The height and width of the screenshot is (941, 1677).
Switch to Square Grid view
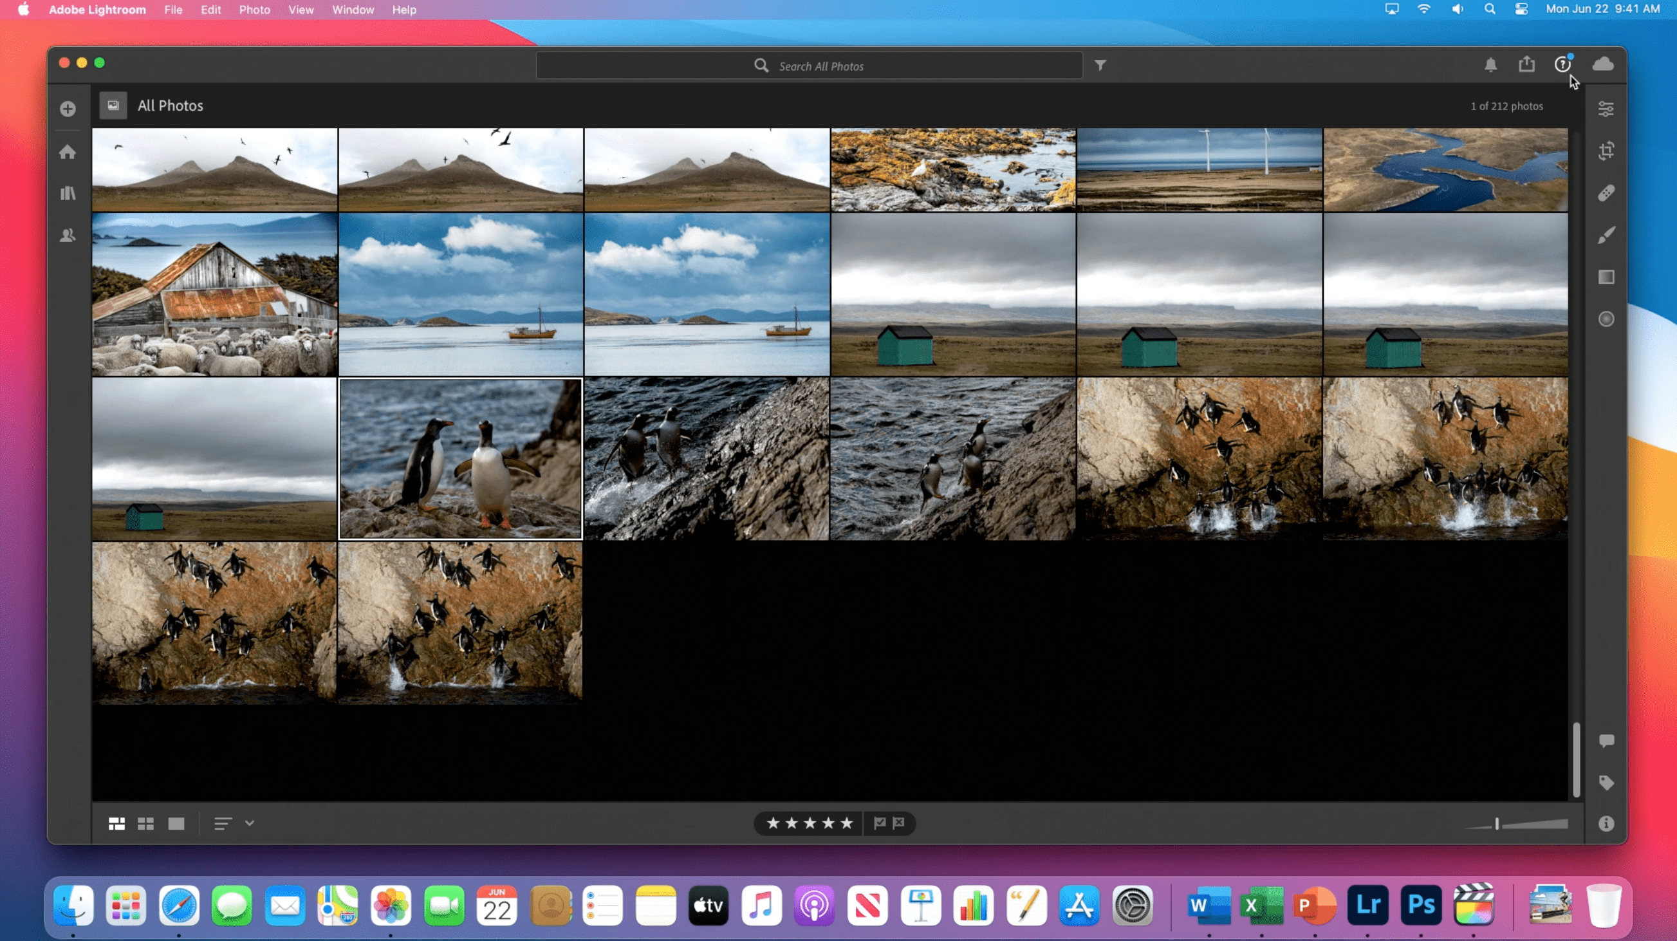point(146,824)
